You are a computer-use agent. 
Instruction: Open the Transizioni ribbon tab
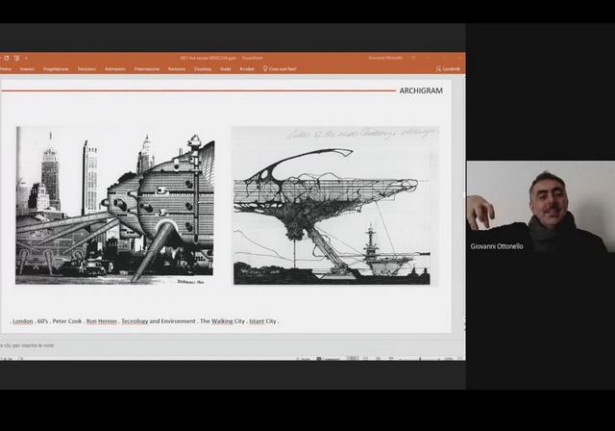point(86,69)
